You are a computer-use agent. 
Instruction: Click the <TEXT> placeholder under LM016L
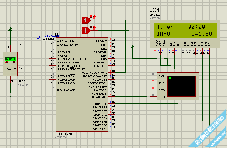(x=155, y=18)
